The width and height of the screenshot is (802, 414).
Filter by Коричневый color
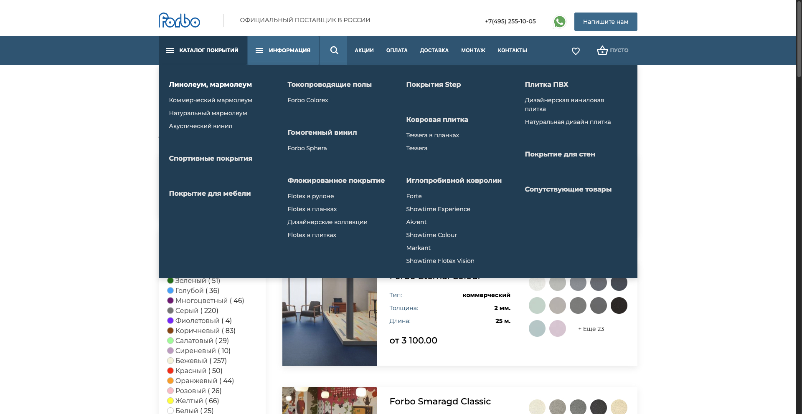click(201, 331)
